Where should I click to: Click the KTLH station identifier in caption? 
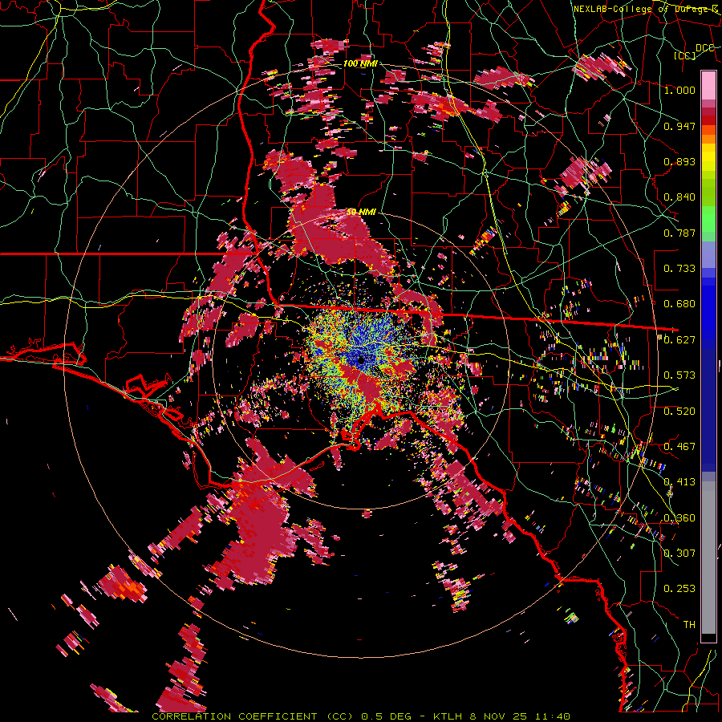tap(449, 716)
